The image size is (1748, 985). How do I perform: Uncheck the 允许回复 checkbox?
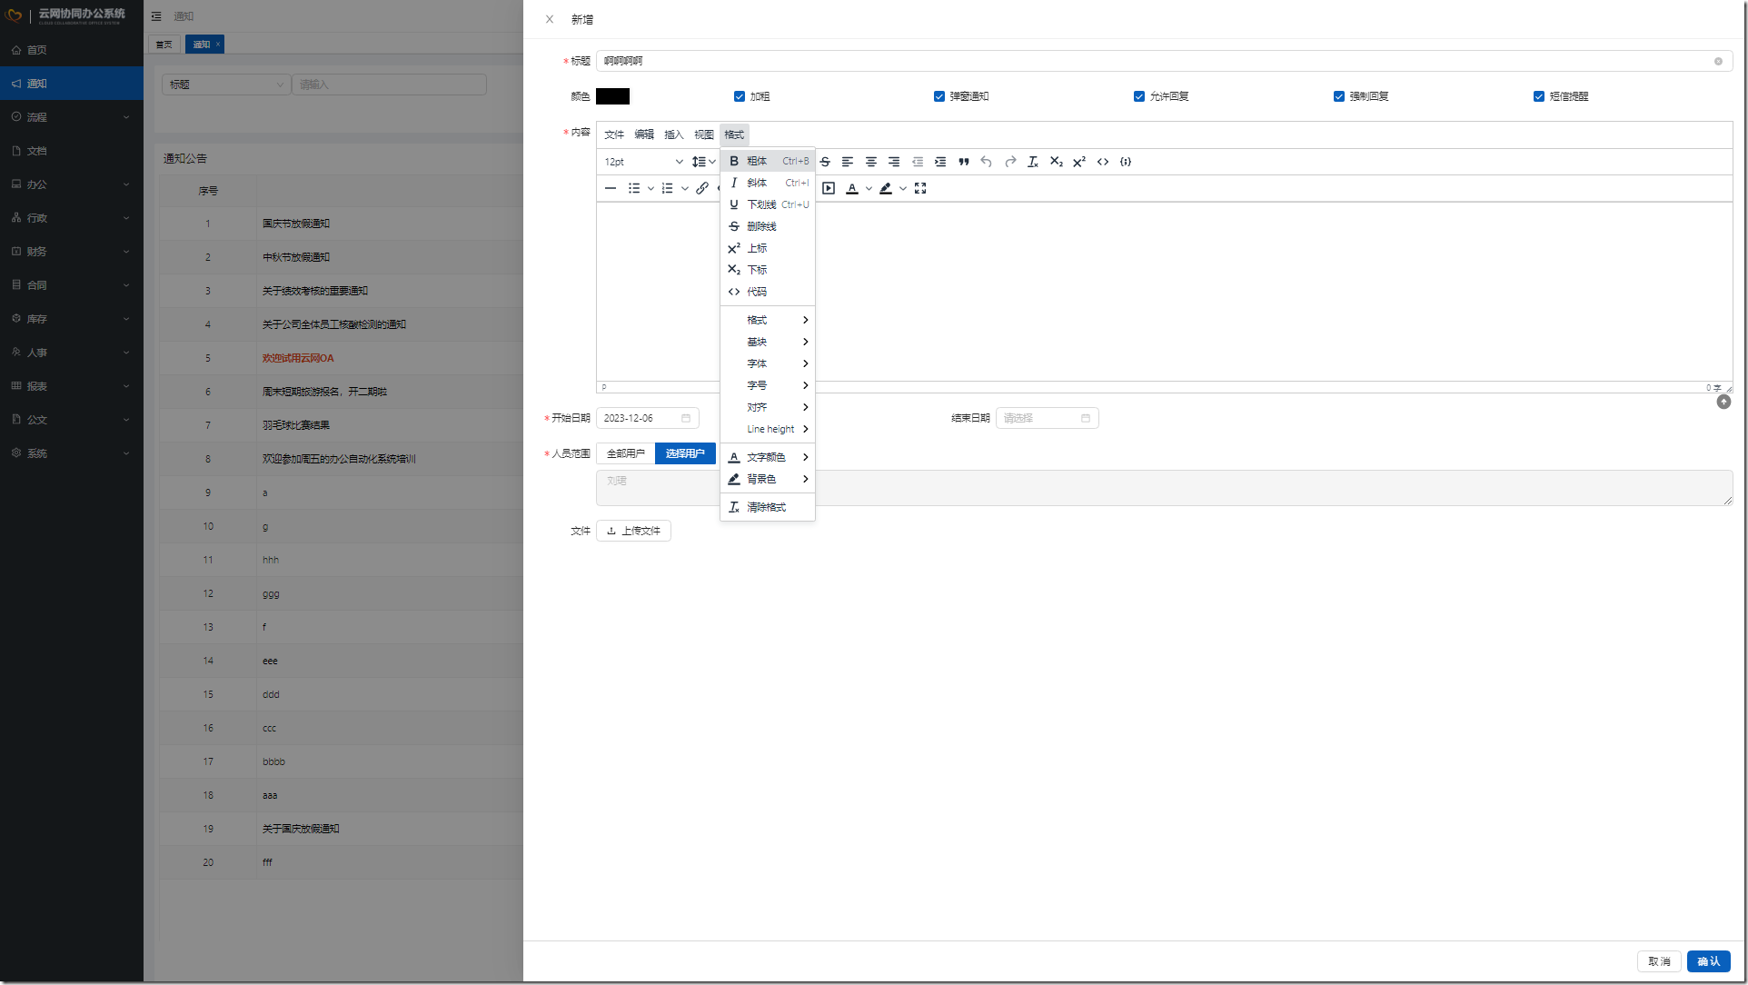(1139, 96)
